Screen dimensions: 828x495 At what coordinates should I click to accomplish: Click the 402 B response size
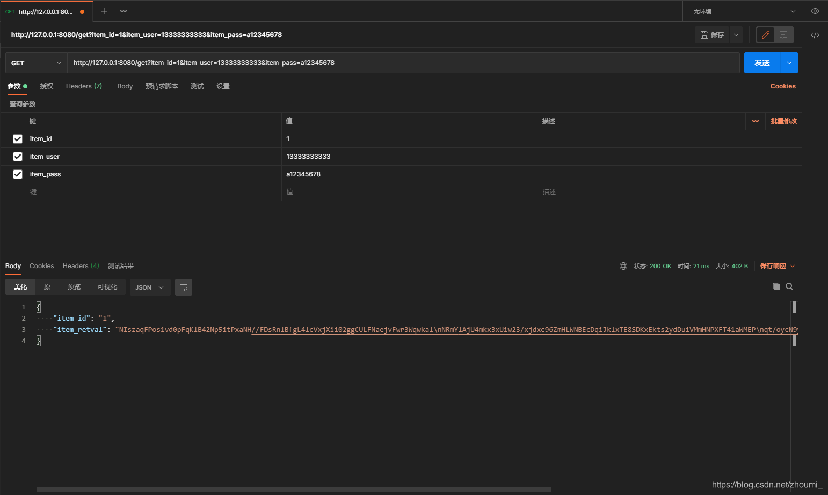[x=740, y=266]
